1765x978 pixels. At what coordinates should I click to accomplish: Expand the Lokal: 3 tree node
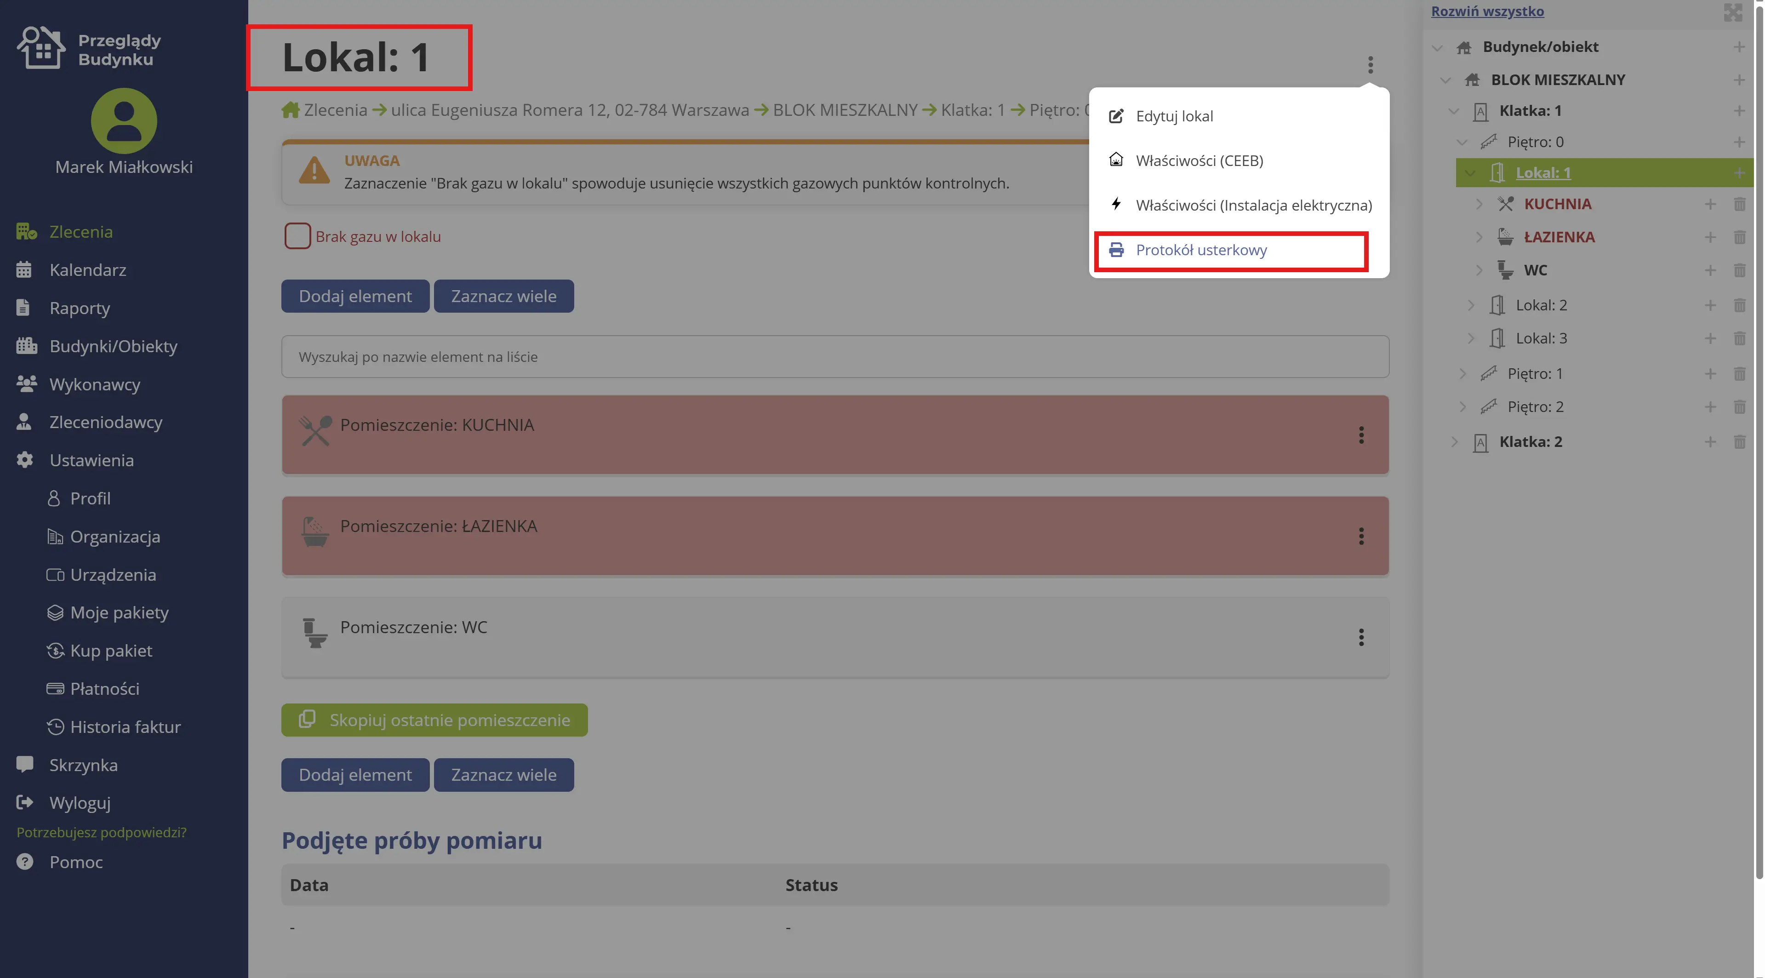pos(1470,338)
